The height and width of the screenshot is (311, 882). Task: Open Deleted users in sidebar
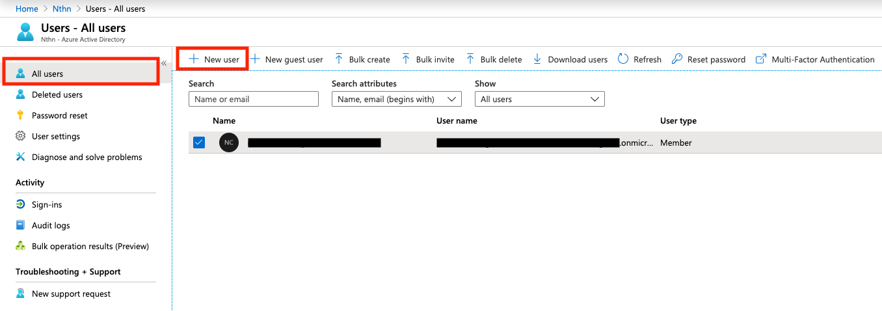click(x=57, y=94)
